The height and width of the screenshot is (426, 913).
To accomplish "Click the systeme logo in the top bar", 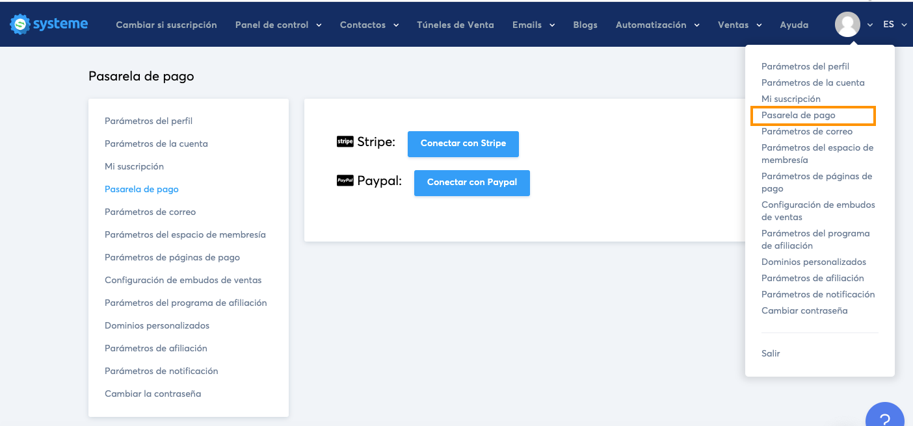I will (x=49, y=23).
